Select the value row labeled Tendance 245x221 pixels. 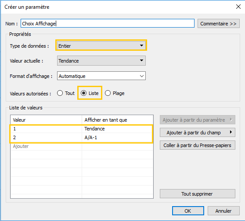pos(81,129)
